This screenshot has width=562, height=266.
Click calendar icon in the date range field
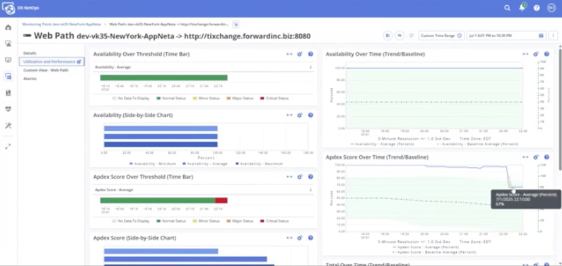click(540, 35)
